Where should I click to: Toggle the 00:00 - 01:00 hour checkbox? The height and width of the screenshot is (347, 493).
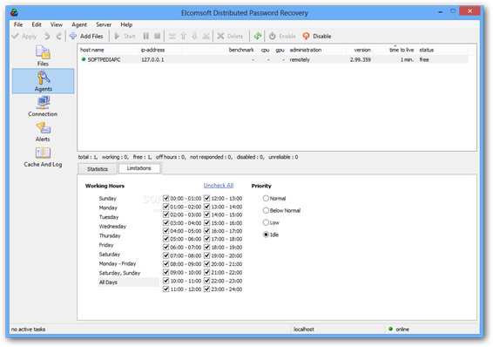(x=166, y=198)
